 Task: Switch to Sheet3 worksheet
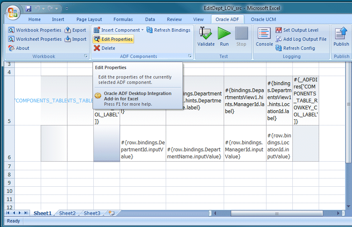[92, 213]
